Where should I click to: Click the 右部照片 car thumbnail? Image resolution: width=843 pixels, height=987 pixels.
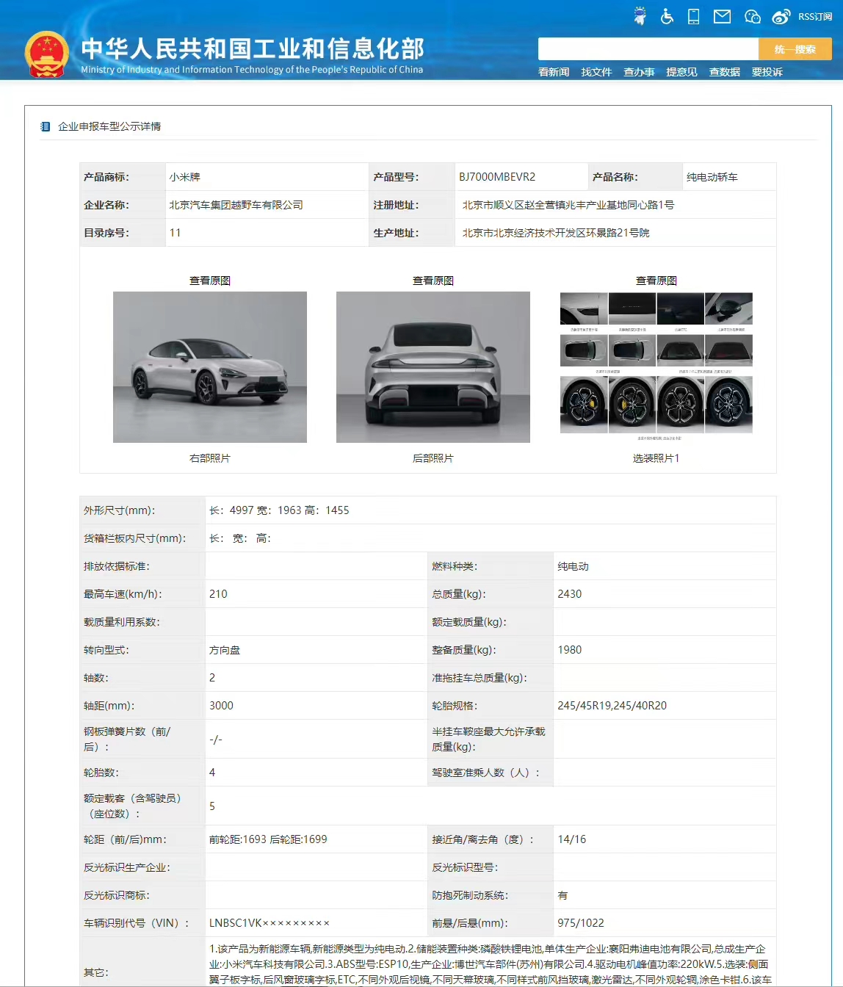pyautogui.click(x=209, y=367)
